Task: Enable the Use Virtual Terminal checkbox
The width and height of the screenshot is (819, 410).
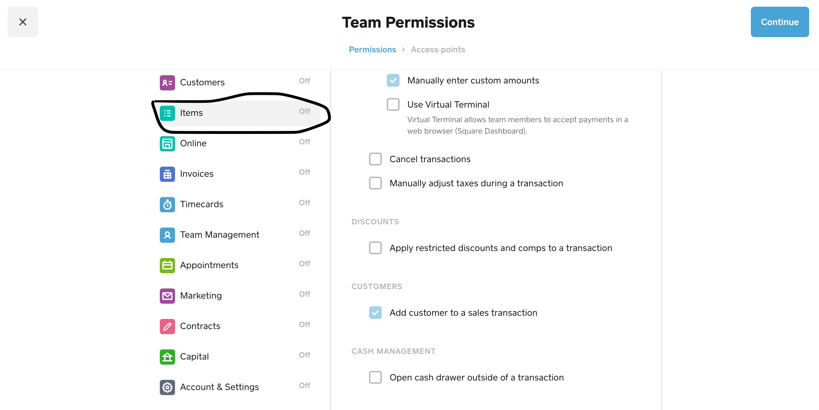Action: (x=393, y=104)
